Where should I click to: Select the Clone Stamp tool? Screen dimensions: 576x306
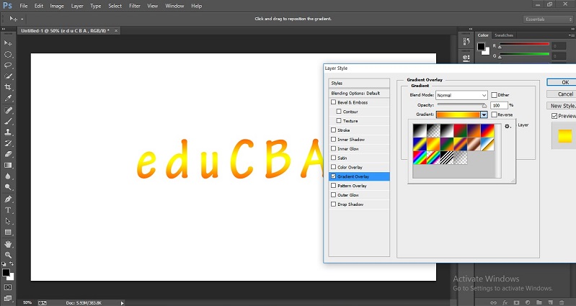[8, 132]
